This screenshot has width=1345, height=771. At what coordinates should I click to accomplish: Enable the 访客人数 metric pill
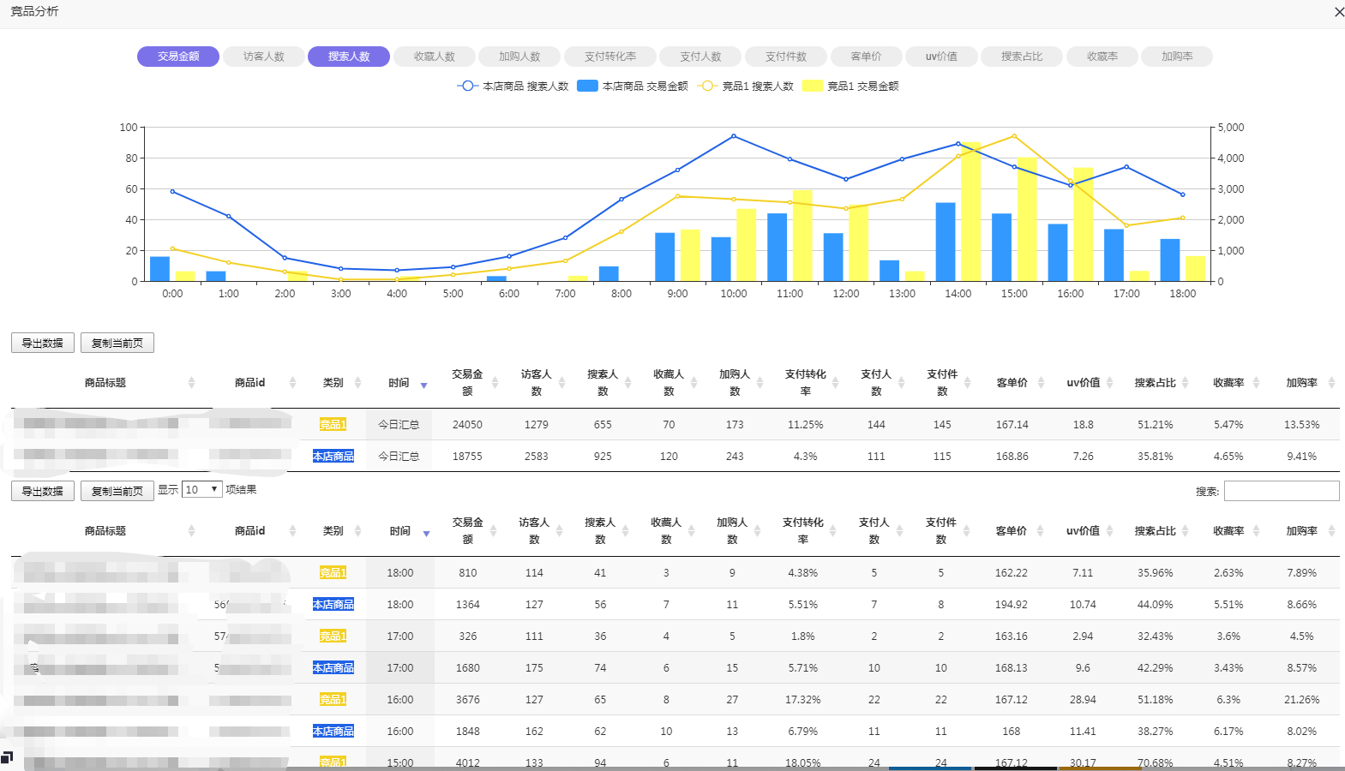pos(263,57)
